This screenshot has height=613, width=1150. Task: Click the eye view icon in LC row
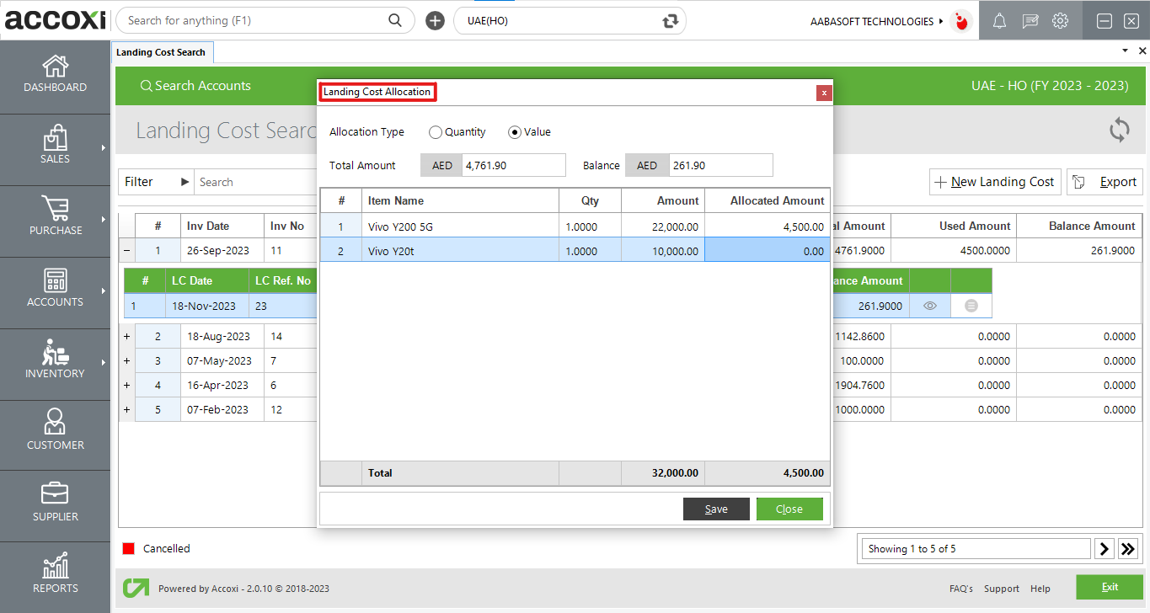[930, 306]
